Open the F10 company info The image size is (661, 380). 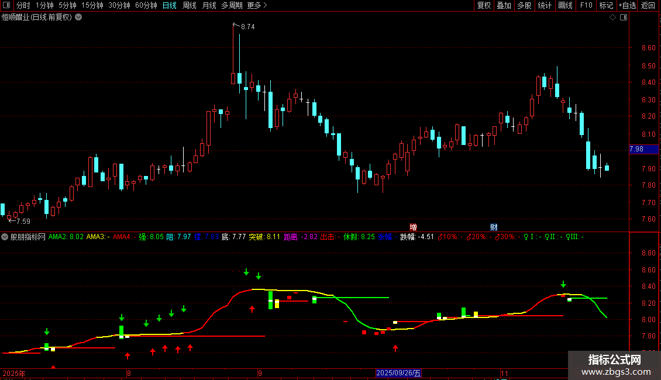click(586, 5)
